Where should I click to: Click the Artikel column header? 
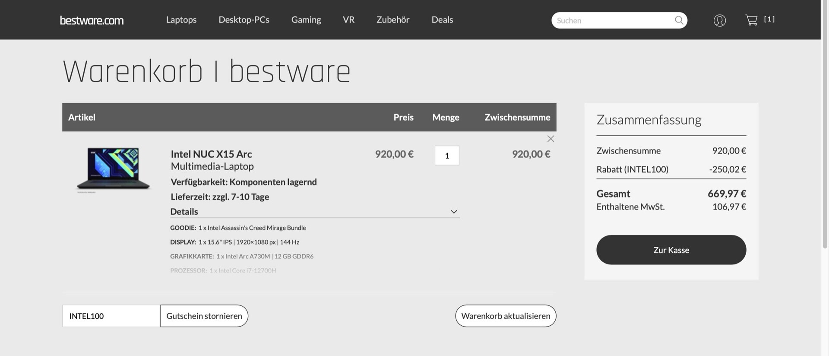82,117
